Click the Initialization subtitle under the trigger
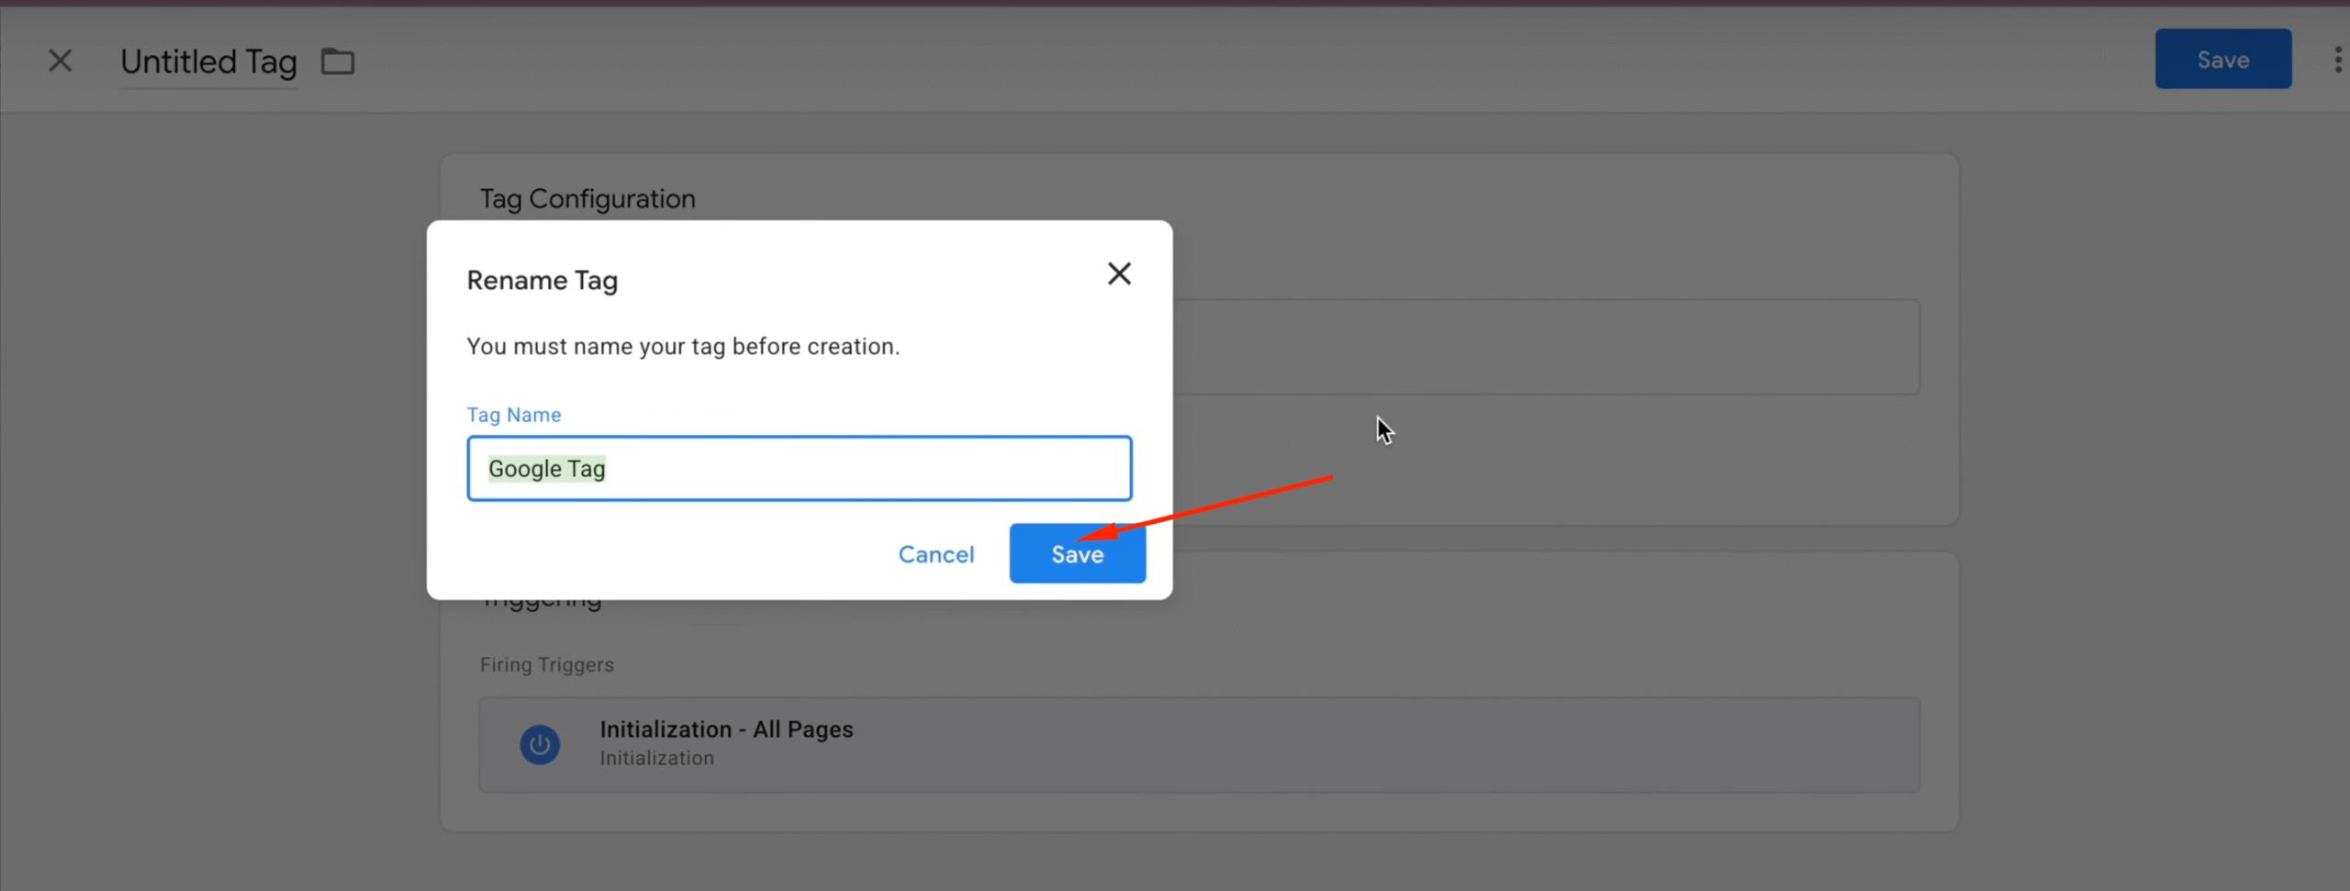 pos(656,758)
